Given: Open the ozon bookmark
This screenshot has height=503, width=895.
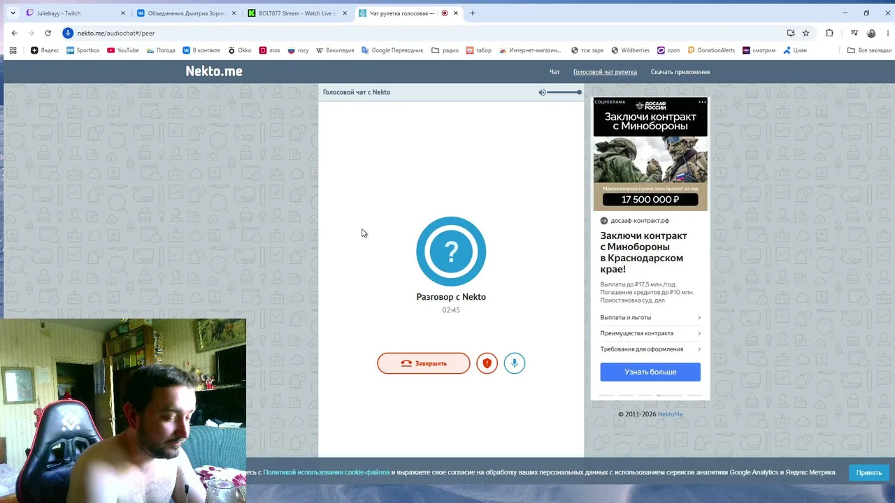Looking at the screenshot, I should pyautogui.click(x=668, y=50).
